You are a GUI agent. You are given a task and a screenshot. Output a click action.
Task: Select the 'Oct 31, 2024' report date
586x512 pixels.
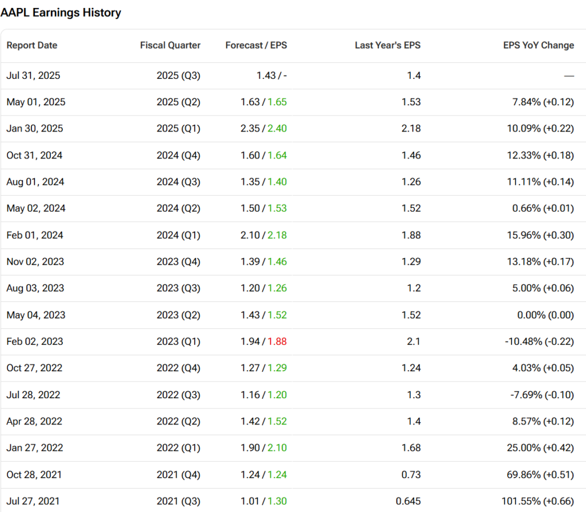pyautogui.click(x=34, y=155)
